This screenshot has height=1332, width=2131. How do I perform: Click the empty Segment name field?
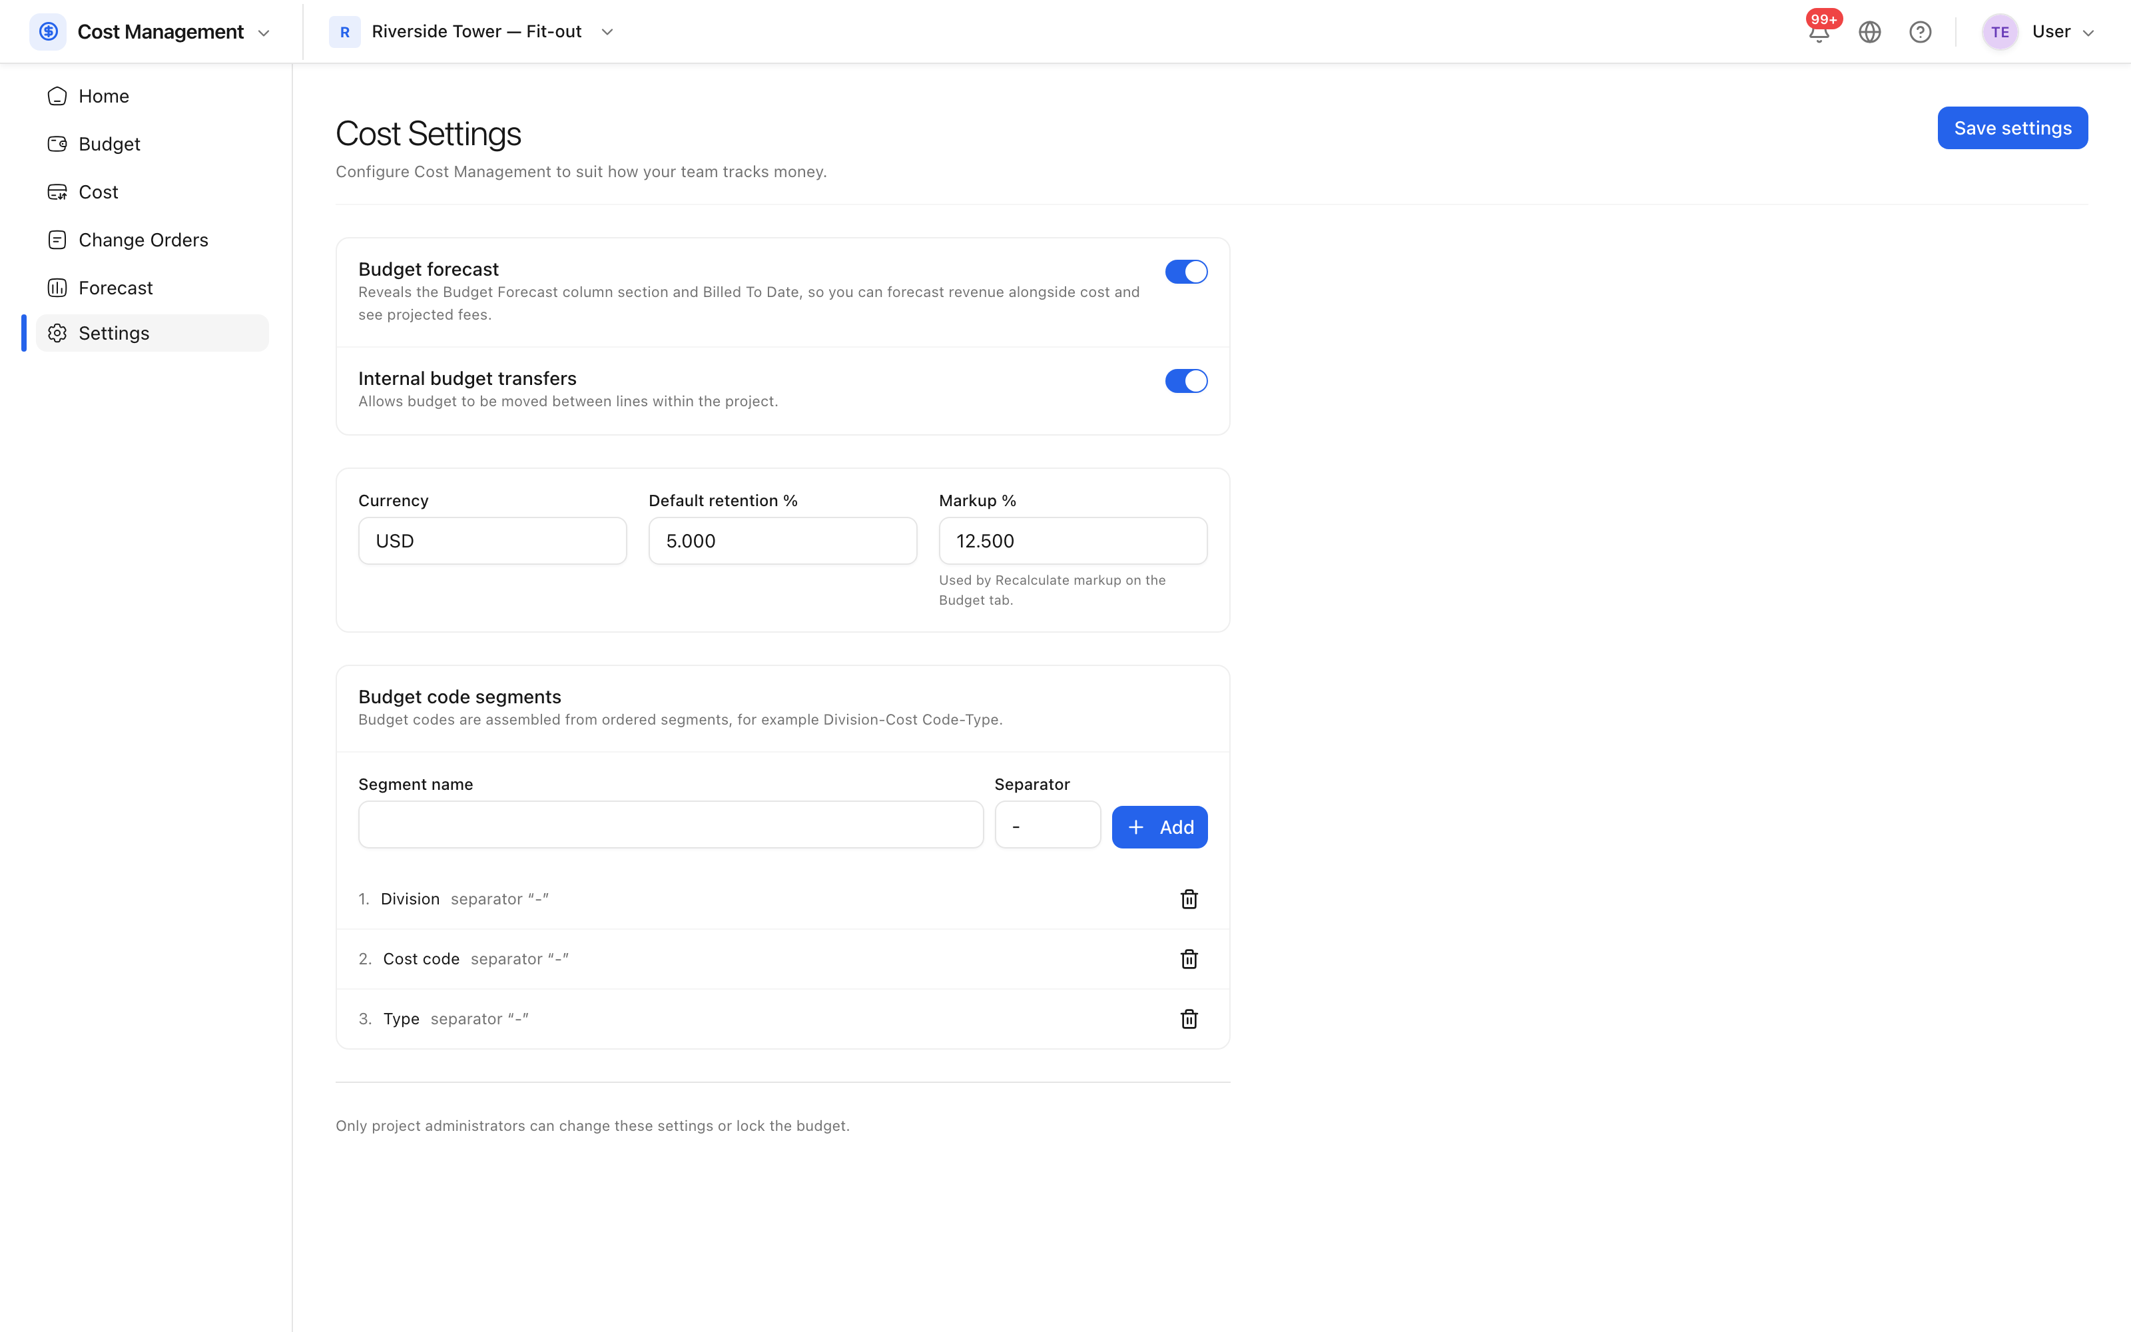(670, 825)
